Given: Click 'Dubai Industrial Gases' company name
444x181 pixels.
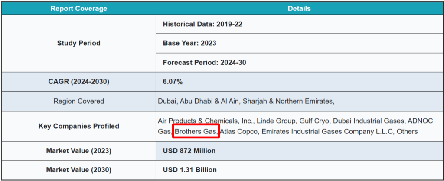Looking at the screenshot, I should click(x=369, y=121).
